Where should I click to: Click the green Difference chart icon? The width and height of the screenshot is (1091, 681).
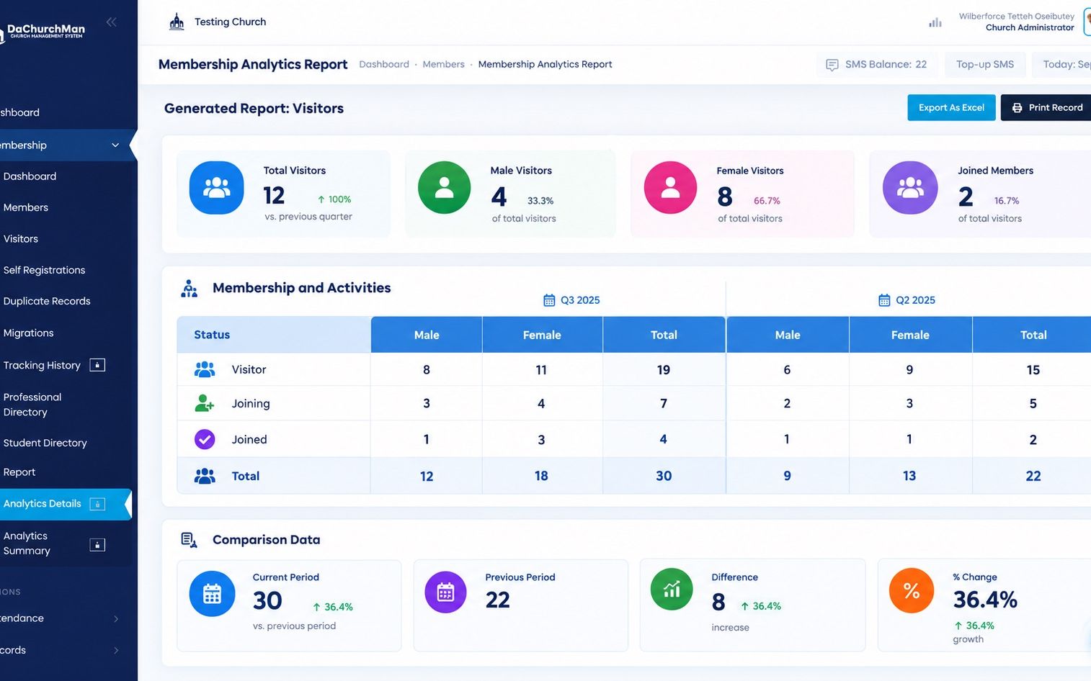tap(672, 590)
